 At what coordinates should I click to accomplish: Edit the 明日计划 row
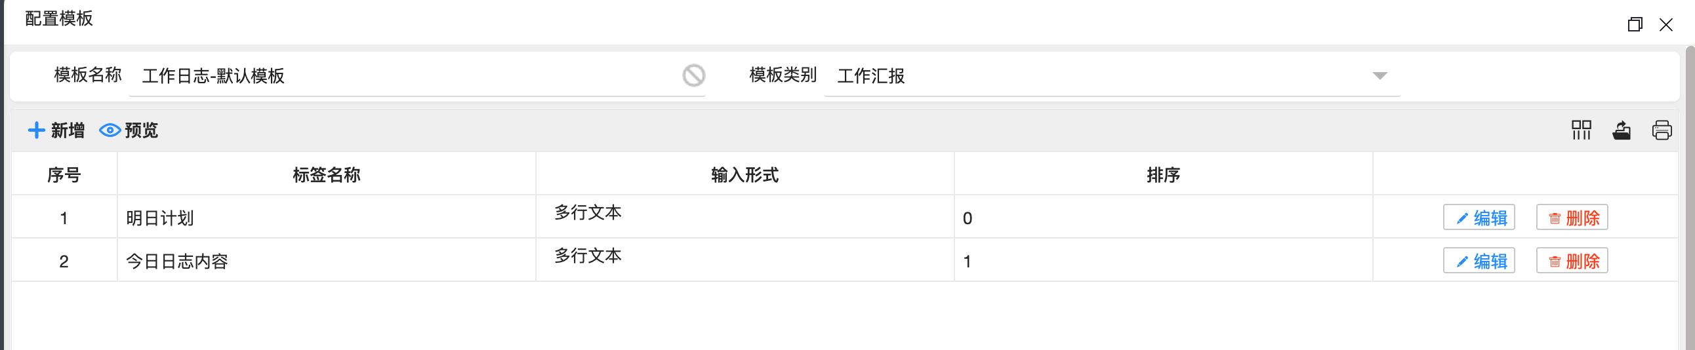point(1479,218)
